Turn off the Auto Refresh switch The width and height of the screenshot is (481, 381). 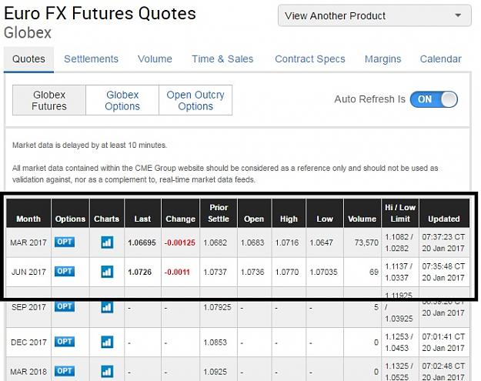tap(434, 99)
